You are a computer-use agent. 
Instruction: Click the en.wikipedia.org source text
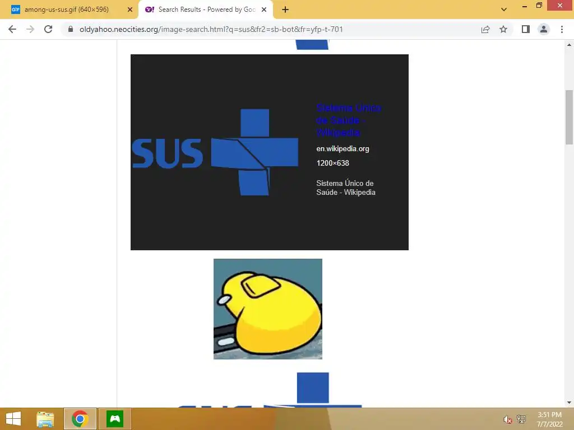(x=342, y=149)
